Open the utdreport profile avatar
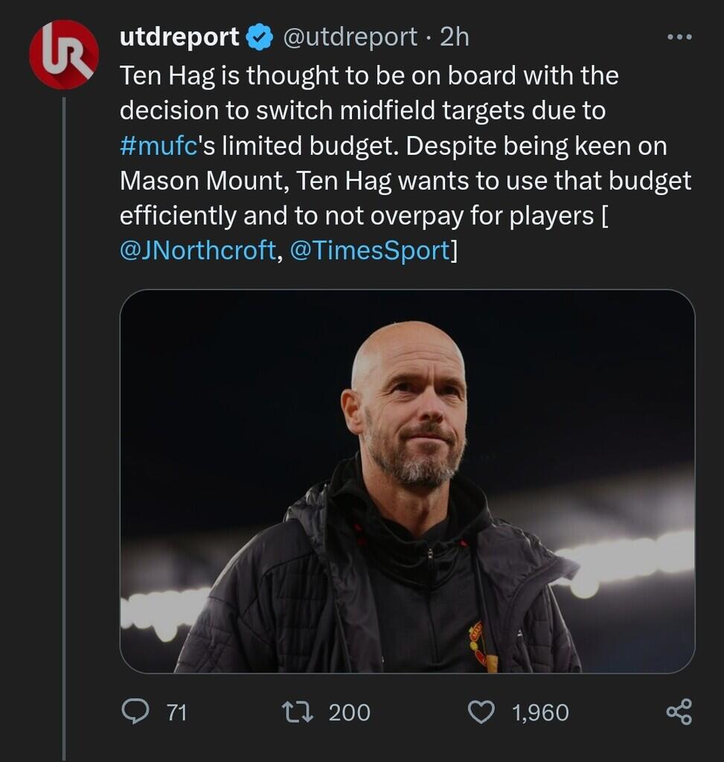Image resolution: width=724 pixels, height=762 pixels. 63,54
